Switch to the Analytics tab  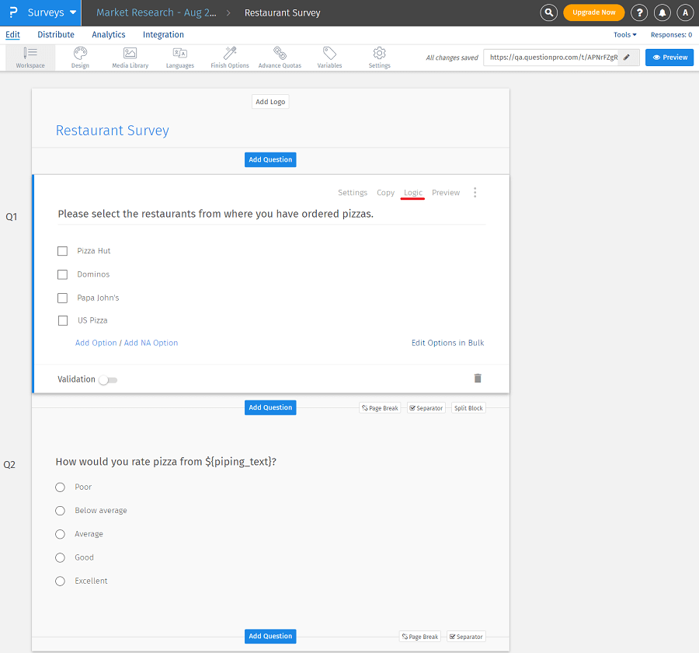pyautogui.click(x=108, y=34)
